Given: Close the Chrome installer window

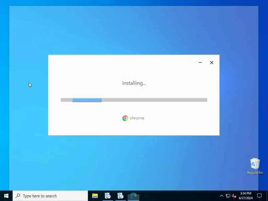Looking at the screenshot, I should 211,63.
